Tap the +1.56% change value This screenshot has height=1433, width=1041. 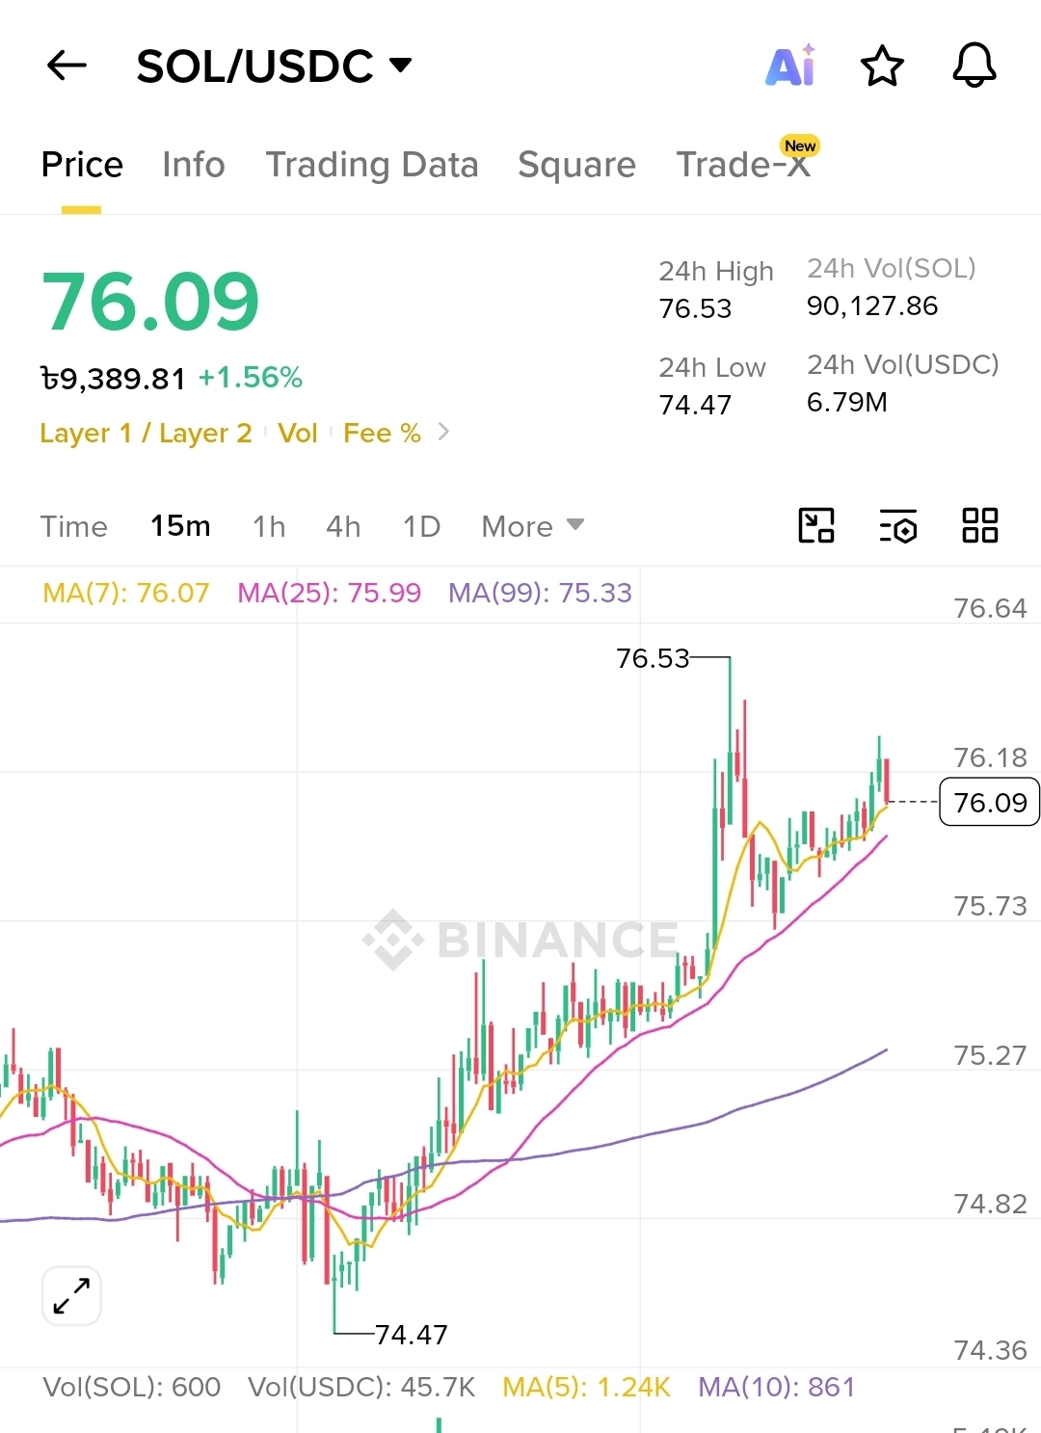(x=251, y=378)
